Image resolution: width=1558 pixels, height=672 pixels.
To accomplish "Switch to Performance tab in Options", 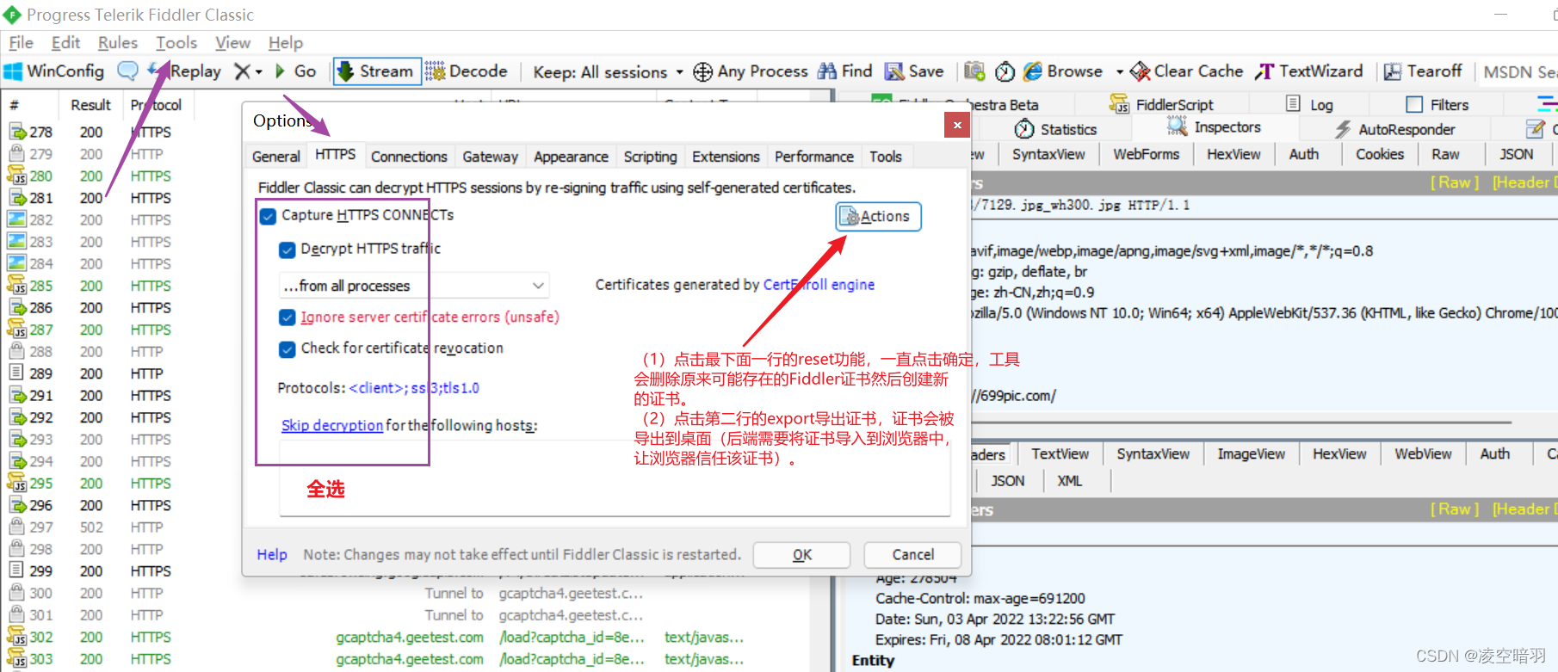I will click(x=814, y=157).
